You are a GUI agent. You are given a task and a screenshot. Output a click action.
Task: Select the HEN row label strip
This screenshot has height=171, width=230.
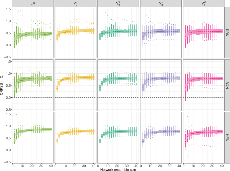pyautogui.click(x=227, y=138)
